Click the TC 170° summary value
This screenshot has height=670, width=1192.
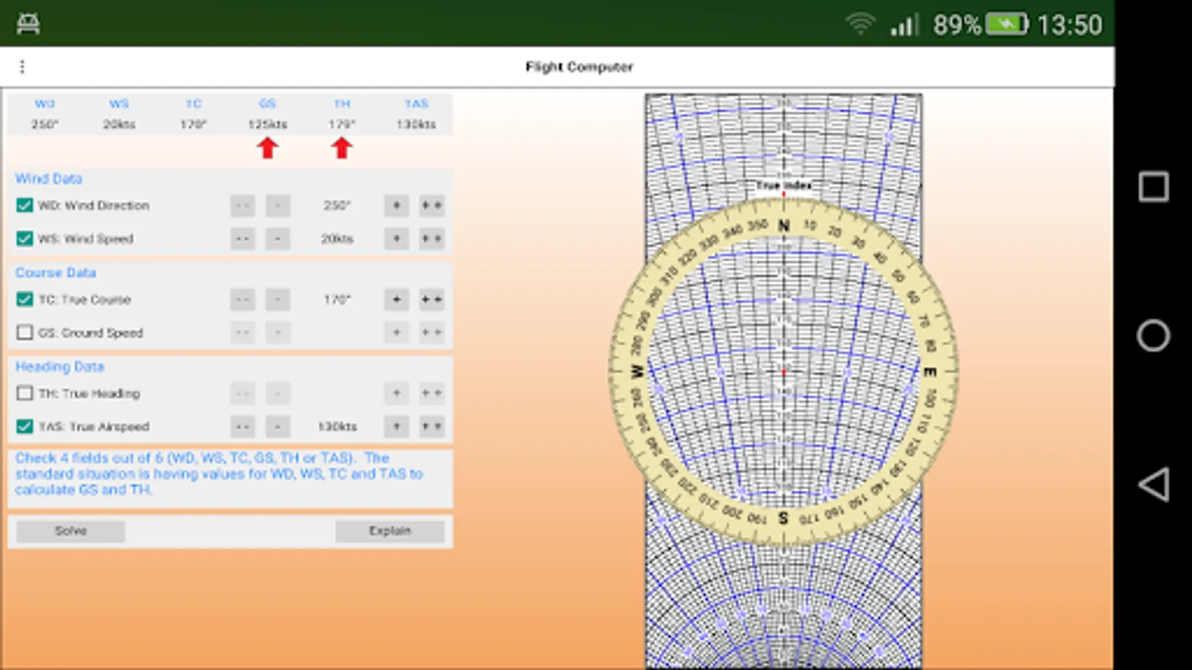pos(193,124)
